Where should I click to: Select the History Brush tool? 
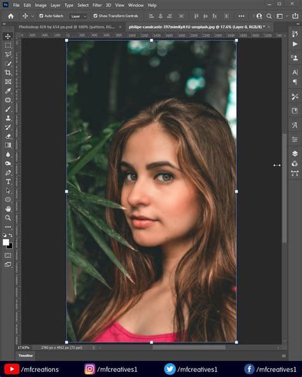coord(8,127)
